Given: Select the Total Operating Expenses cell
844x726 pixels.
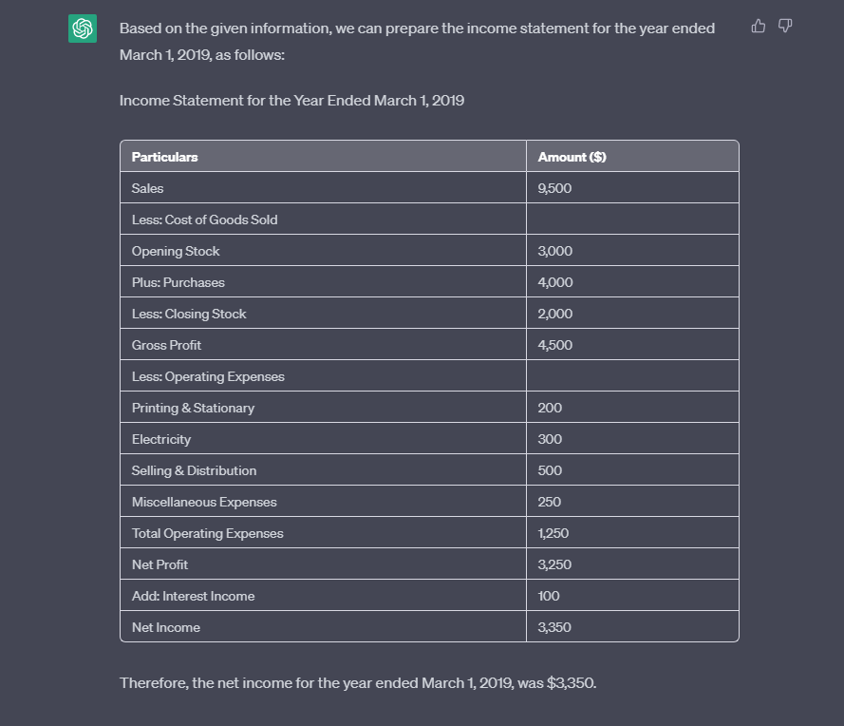Looking at the screenshot, I should pyautogui.click(x=207, y=533).
